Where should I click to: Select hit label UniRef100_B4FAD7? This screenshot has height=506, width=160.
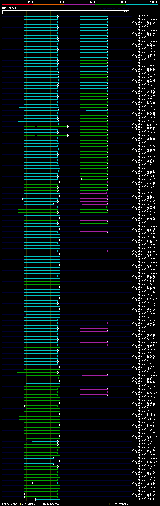click(143, 102)
